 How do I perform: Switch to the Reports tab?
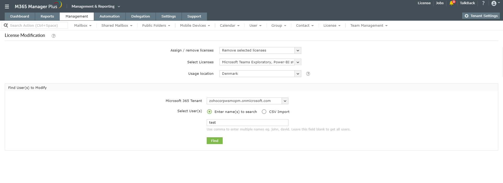tap(47, 16)
